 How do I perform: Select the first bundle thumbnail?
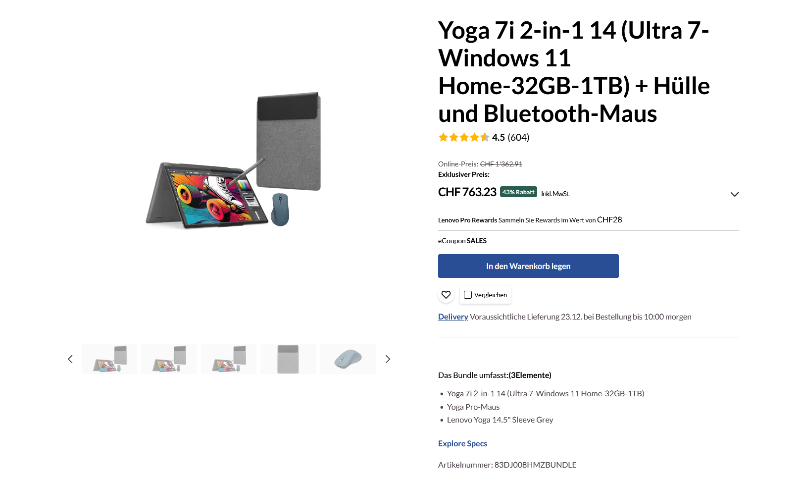(109, 359)
